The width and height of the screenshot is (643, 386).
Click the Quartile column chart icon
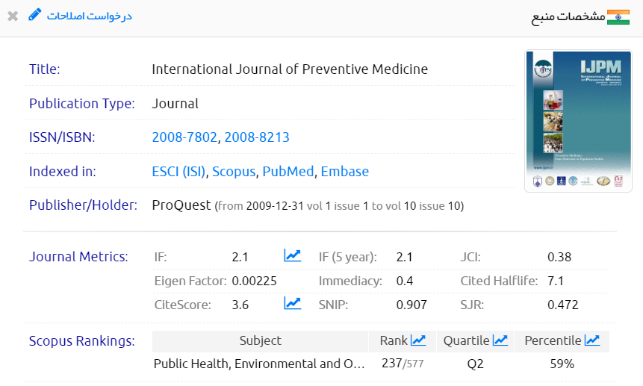click(x=500, y=340)
